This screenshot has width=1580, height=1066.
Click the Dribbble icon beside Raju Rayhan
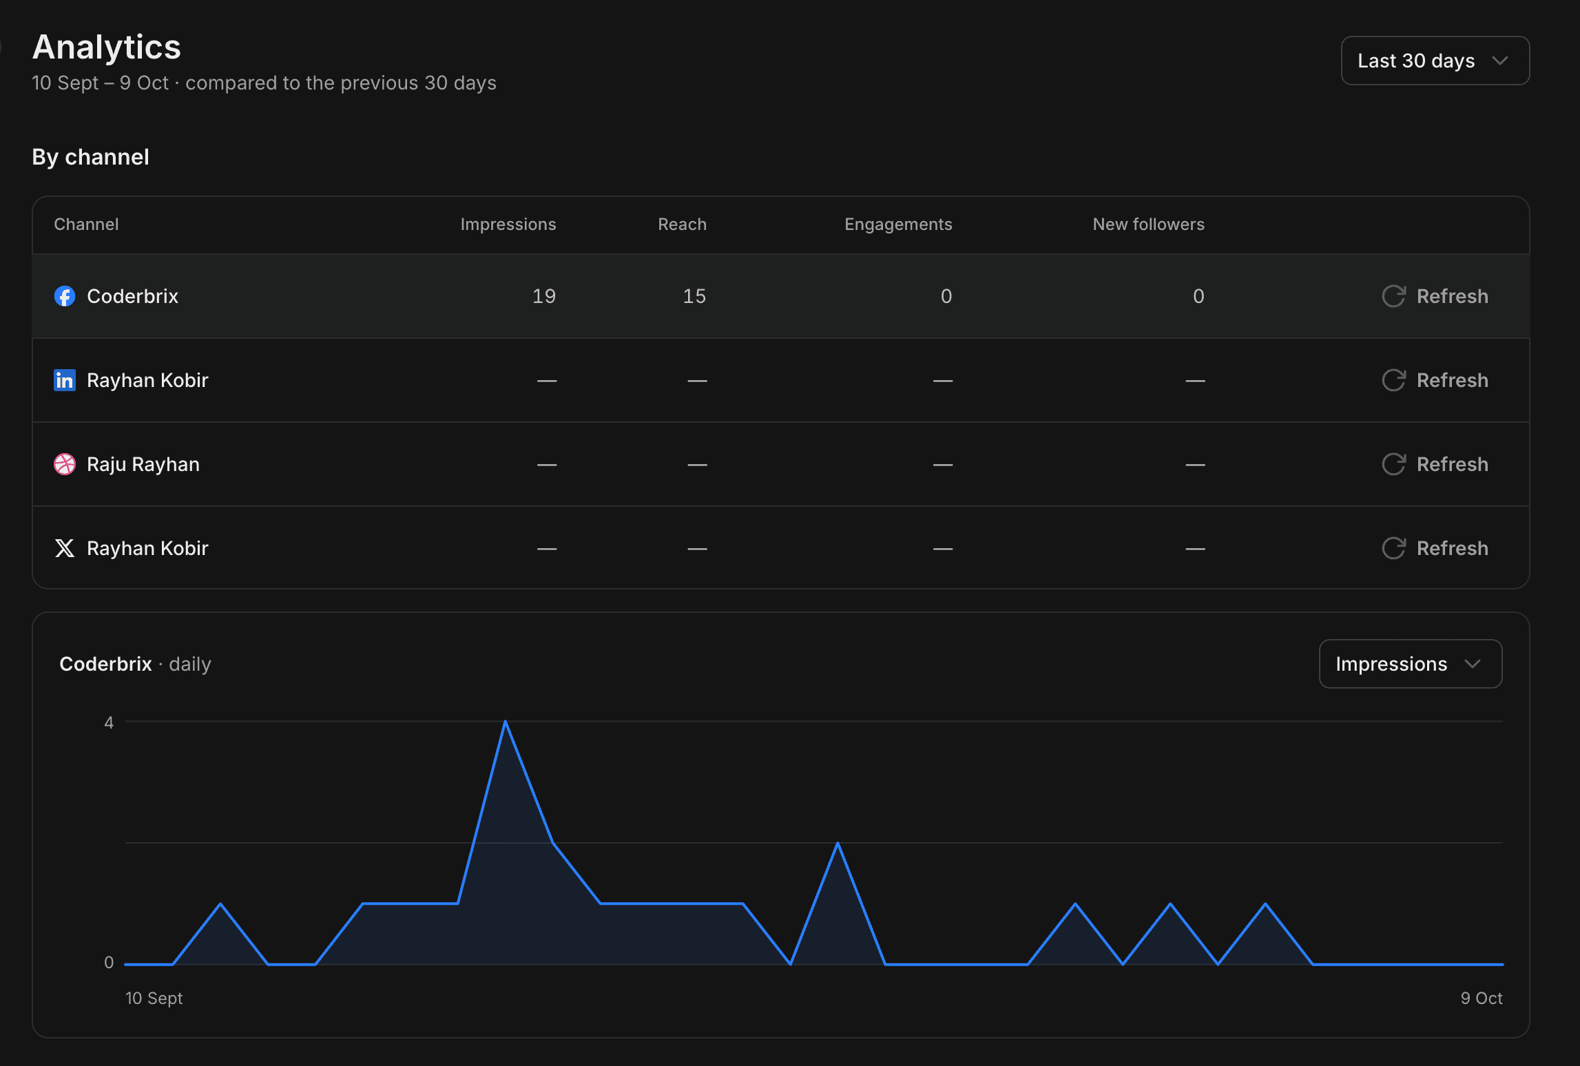(65, 464)
